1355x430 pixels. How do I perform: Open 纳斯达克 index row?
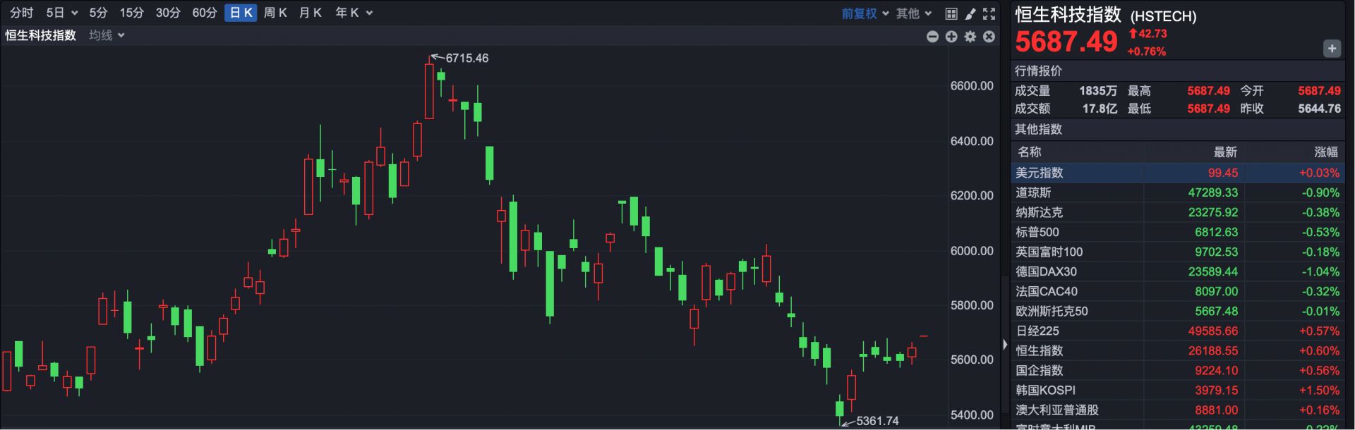(x=1177, y=212)
